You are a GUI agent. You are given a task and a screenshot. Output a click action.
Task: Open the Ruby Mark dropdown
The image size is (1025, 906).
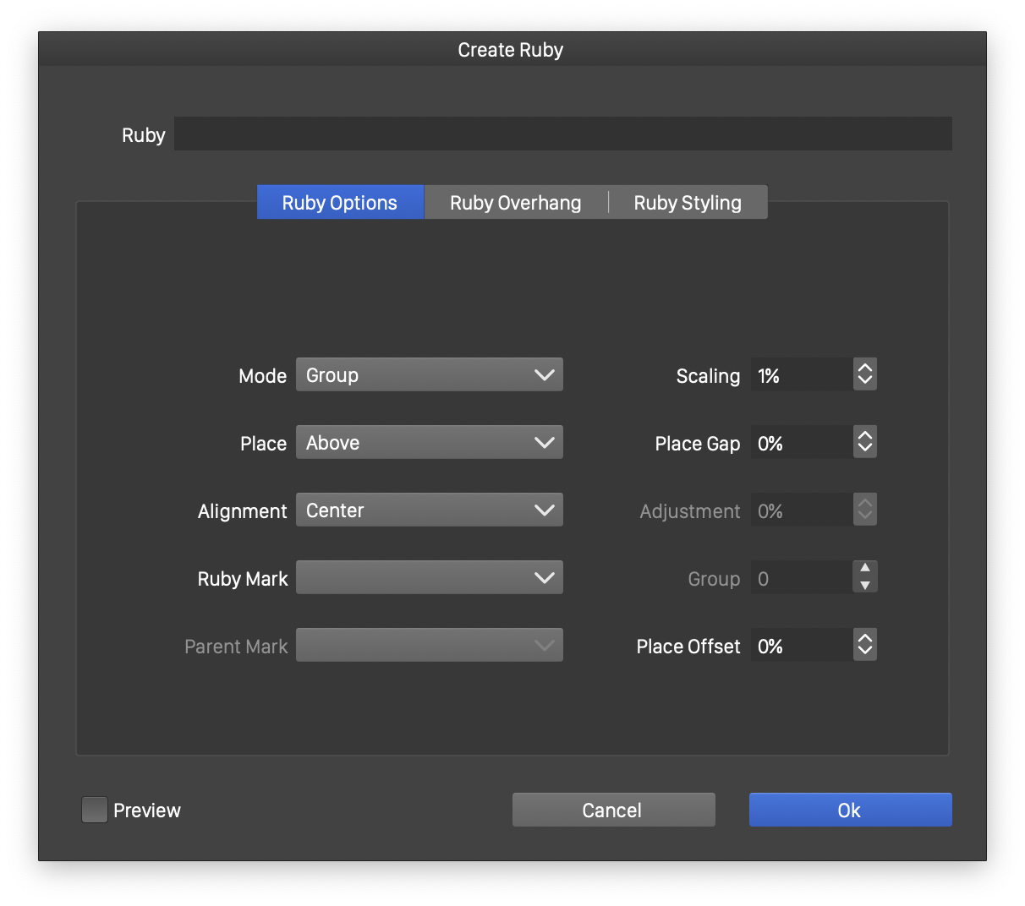click(x=429, y=577)
